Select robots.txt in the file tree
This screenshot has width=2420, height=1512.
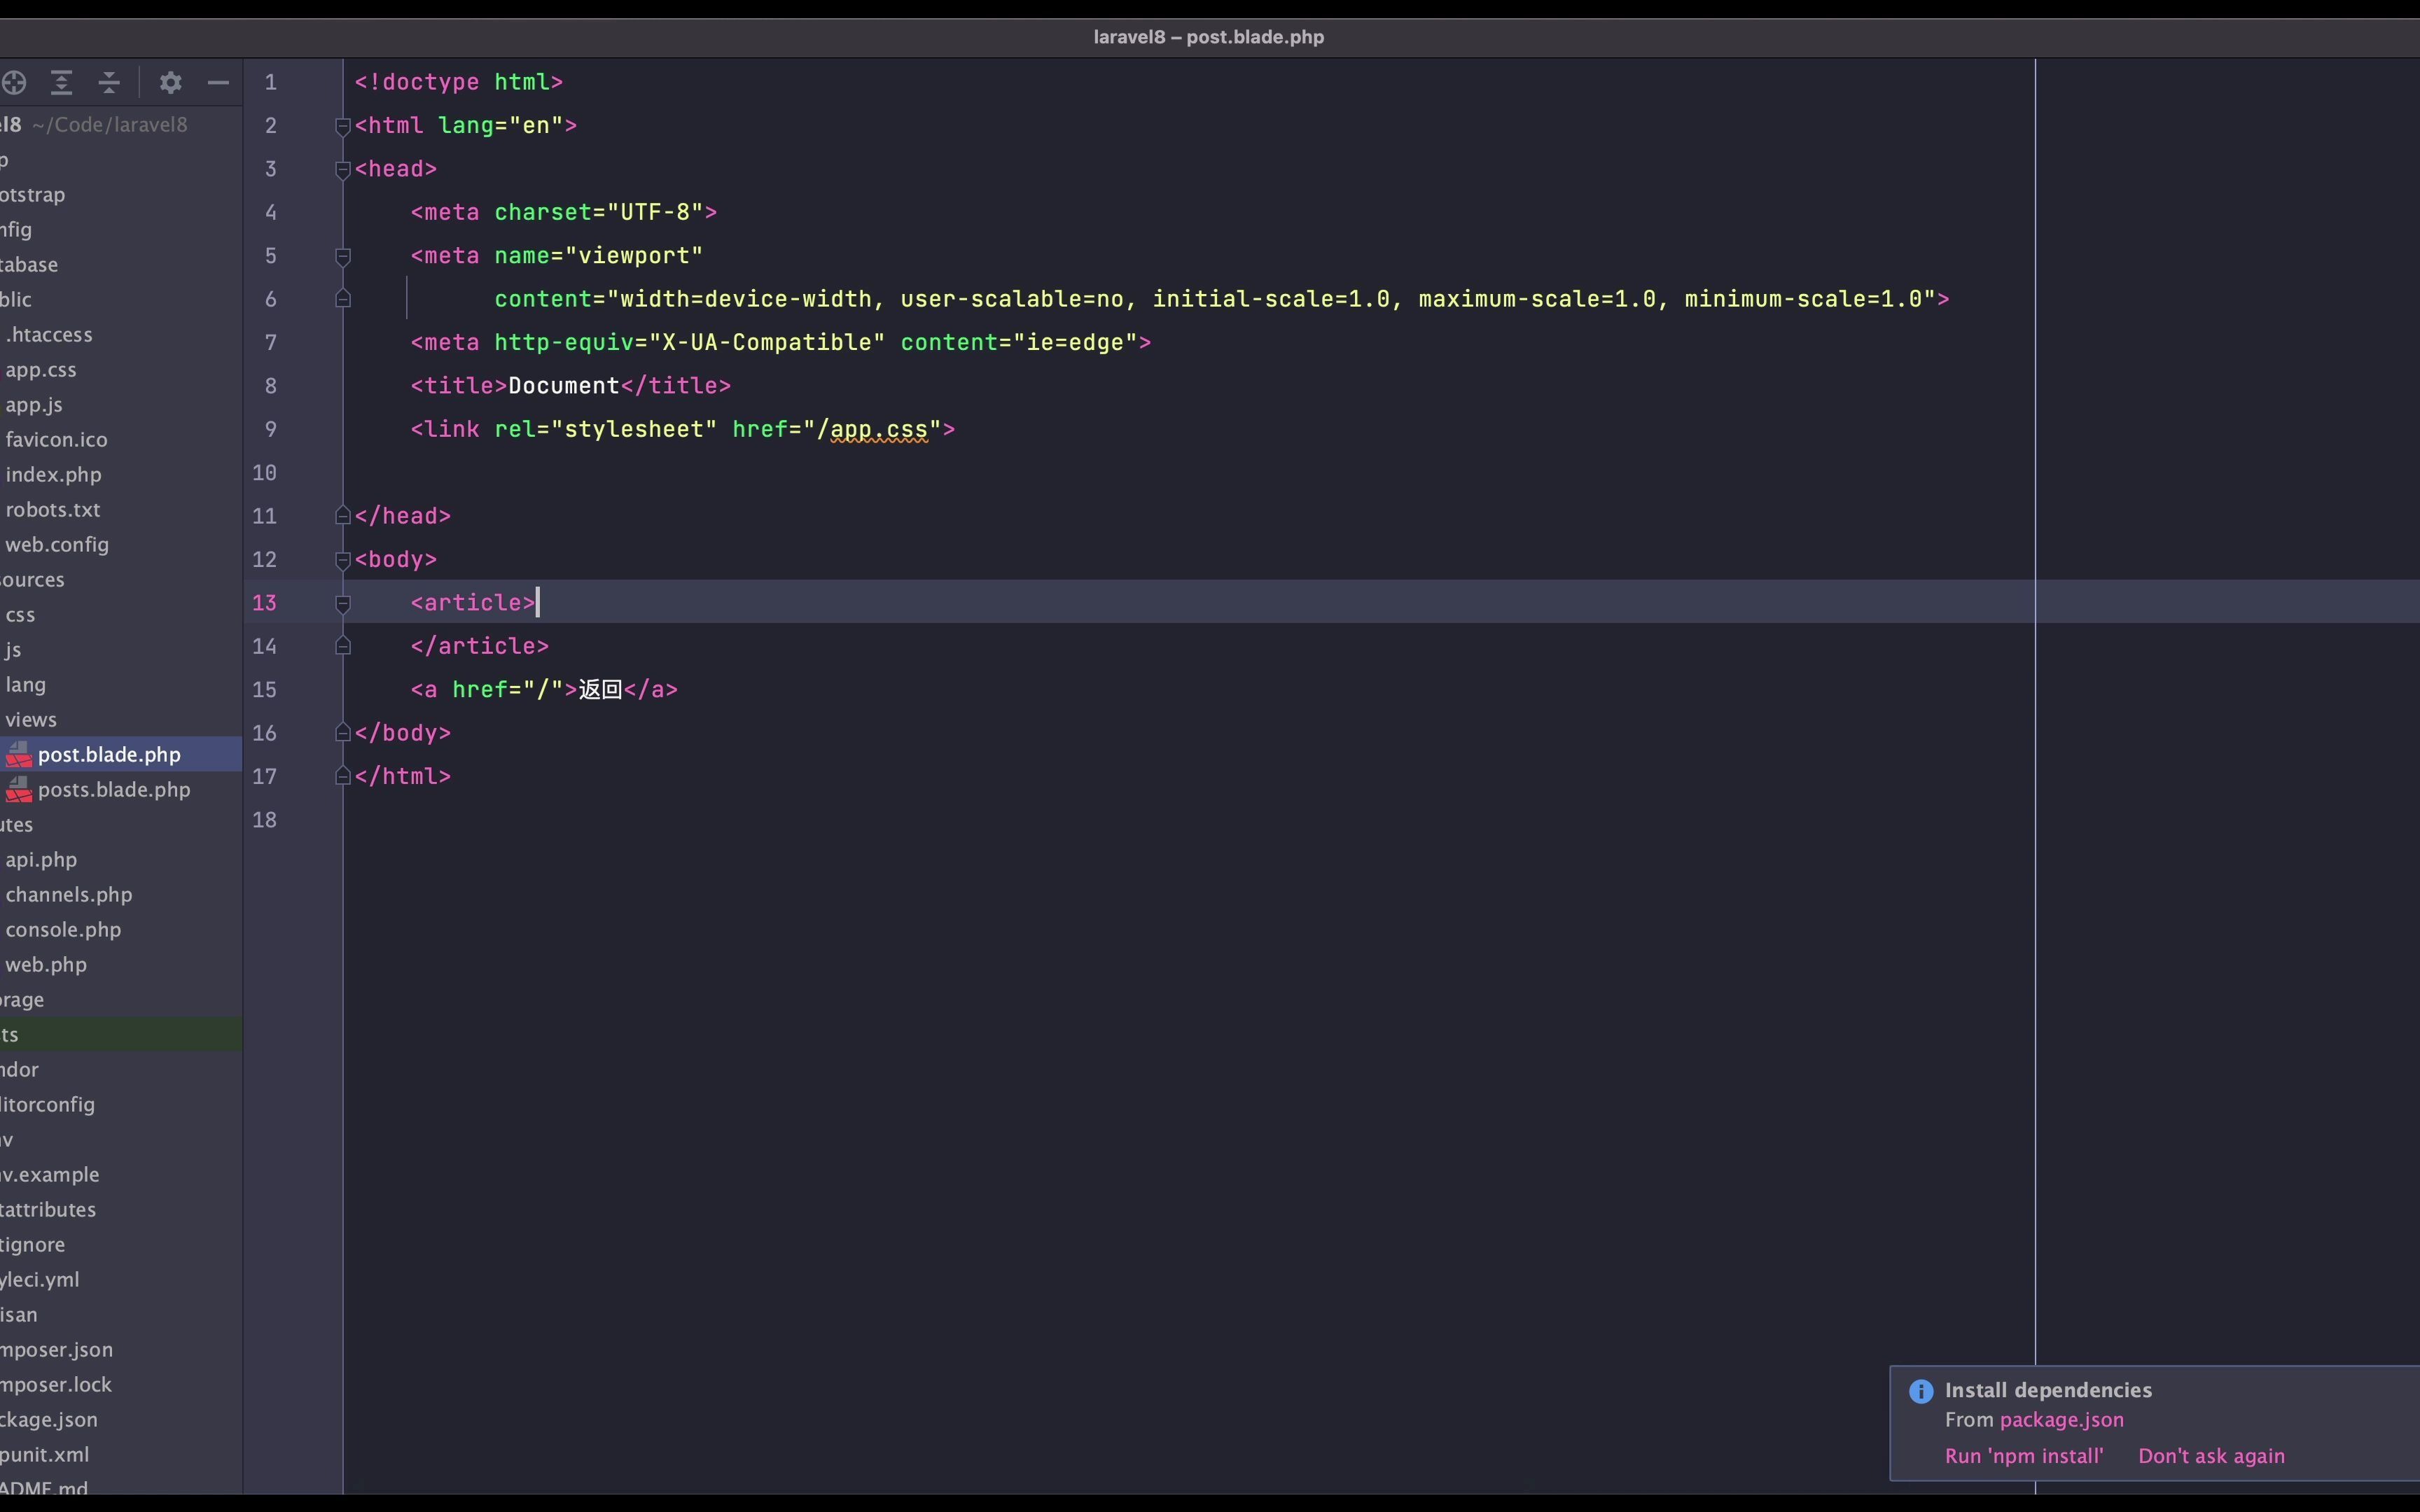[53, 509]
